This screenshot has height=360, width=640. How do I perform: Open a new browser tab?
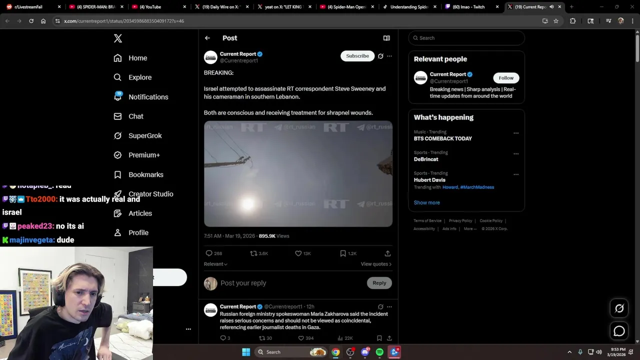point(571,7)
